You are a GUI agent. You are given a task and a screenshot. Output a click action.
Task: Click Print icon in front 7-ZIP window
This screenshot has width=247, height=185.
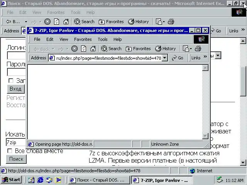198,49
